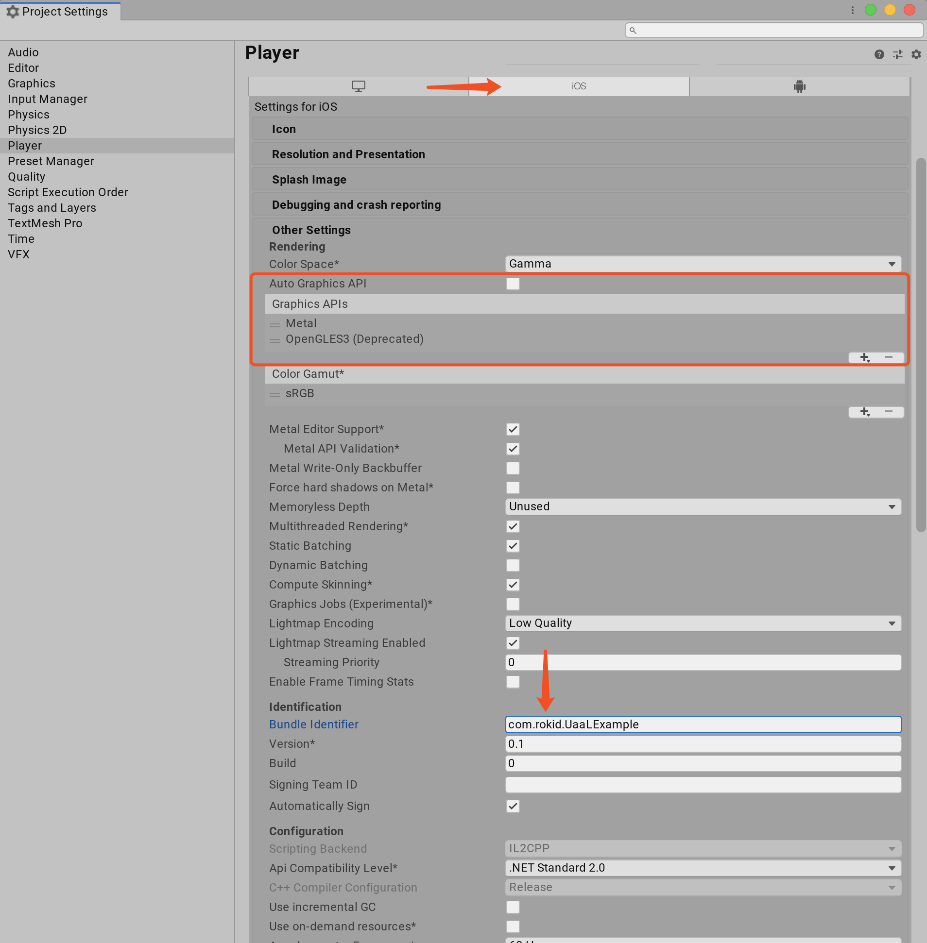927x943 pixels.
Task: Remove selected Graphics API with minus button
Action: [889, 358]
